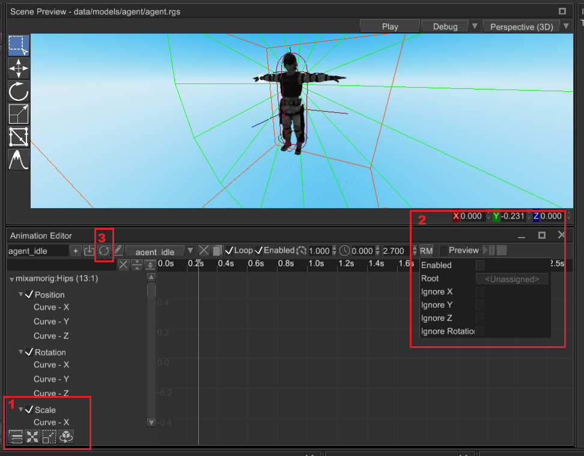Enable the root motion Ignore X checkbox
Screen dimensions: 584x456
(480, 292)
